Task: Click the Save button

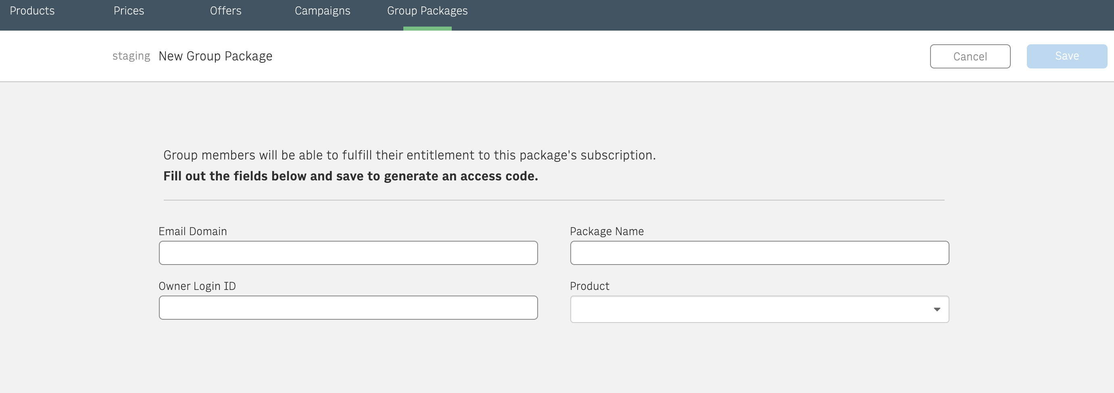Action: (x=1066, y=56)
